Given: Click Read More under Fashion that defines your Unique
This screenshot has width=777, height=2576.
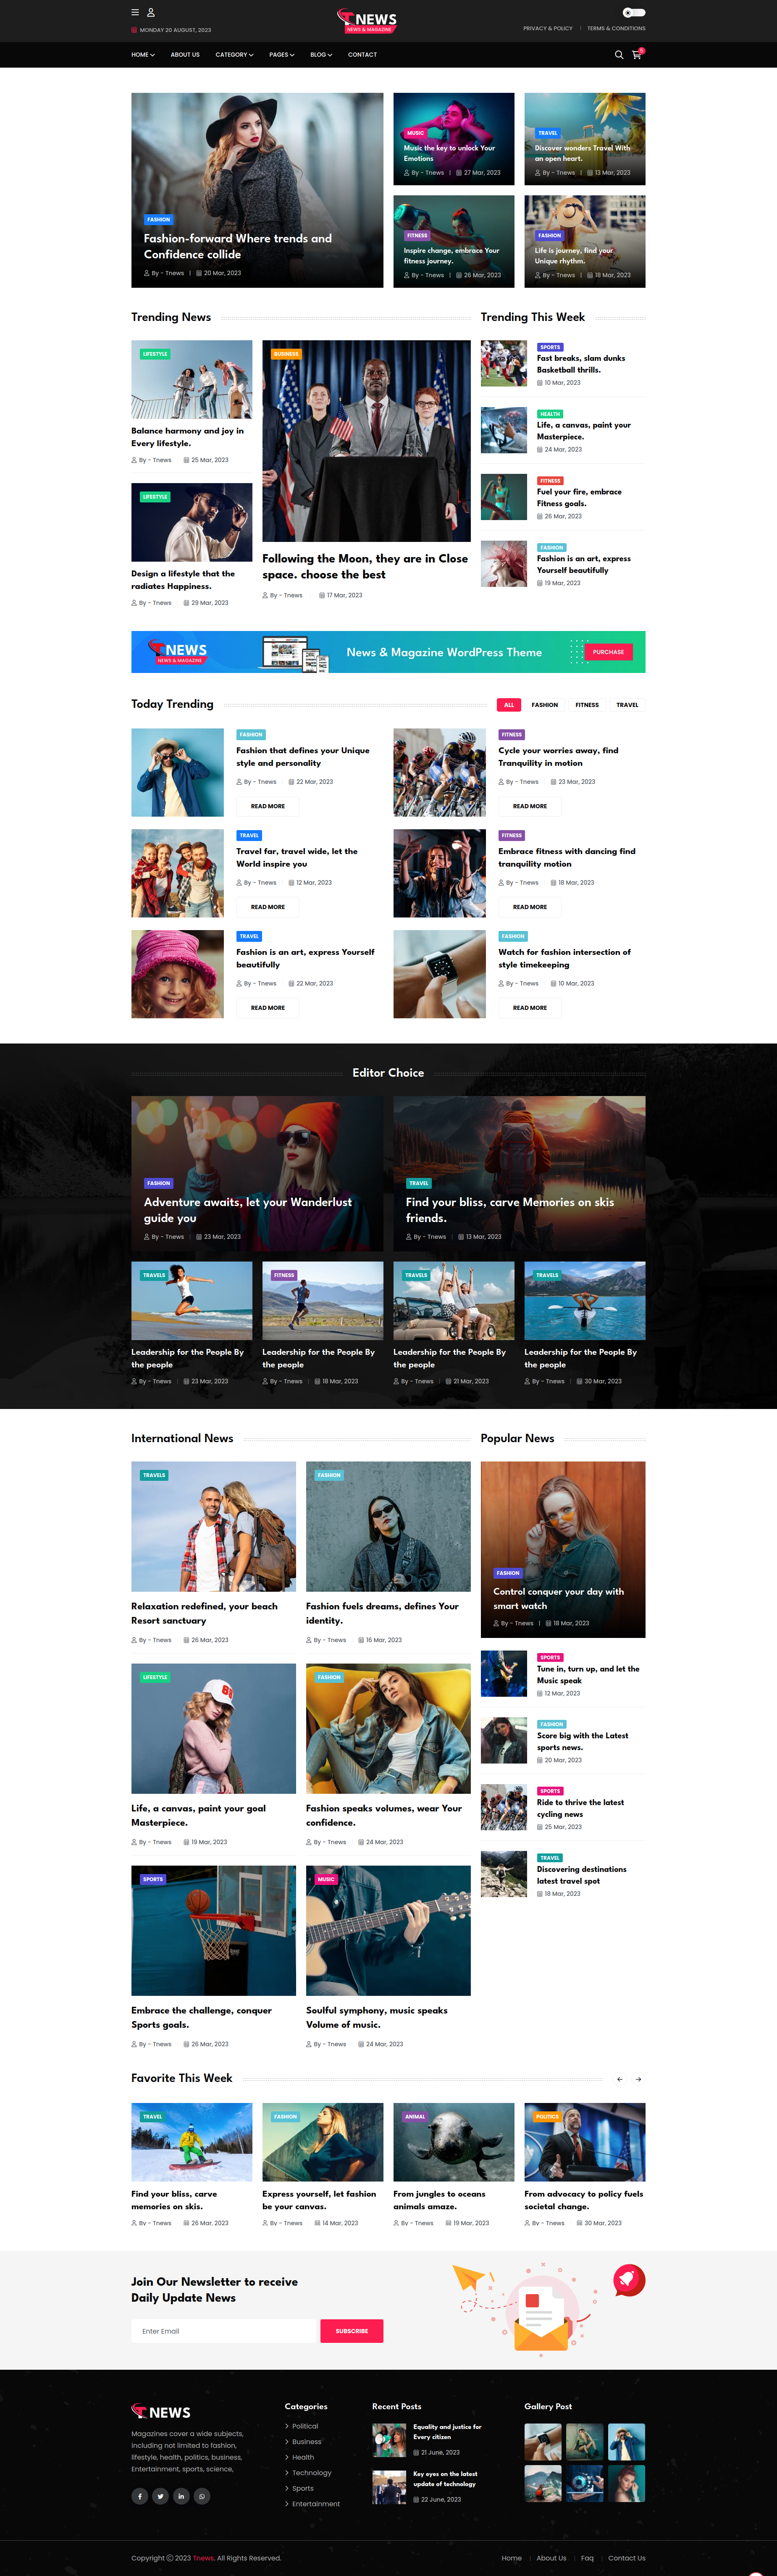Looking at the screenshot, I should tap(268, 806).
